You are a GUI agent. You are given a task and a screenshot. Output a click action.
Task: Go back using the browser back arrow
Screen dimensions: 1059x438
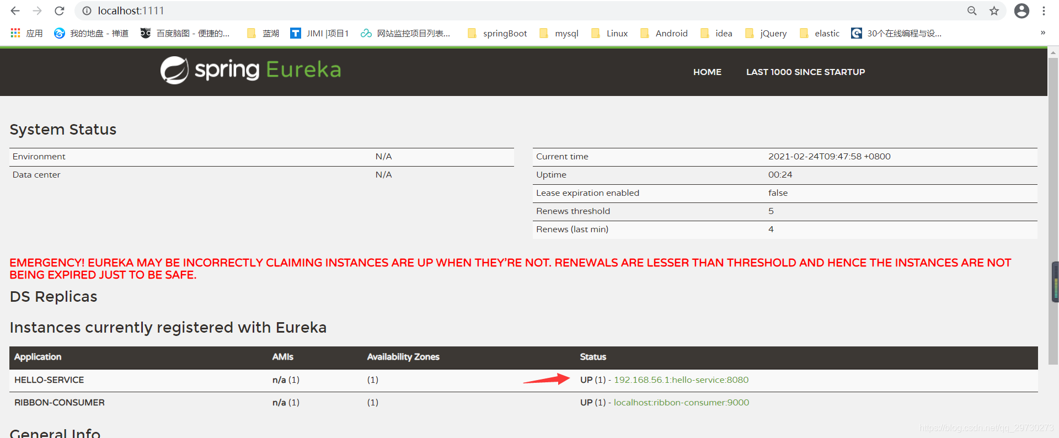[15, 10]
